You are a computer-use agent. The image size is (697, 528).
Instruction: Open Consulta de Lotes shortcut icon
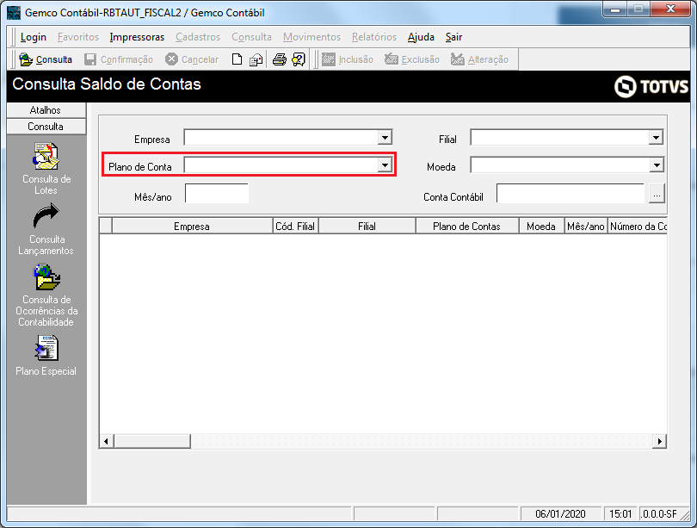pos(46,156)
